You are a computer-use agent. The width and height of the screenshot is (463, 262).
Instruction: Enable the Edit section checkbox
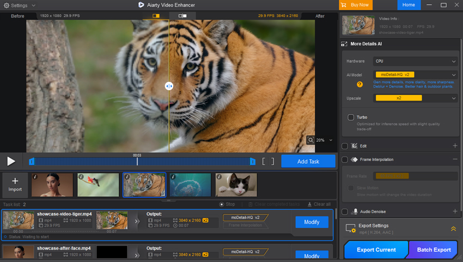pyautogui.click(x=345, y=146)
